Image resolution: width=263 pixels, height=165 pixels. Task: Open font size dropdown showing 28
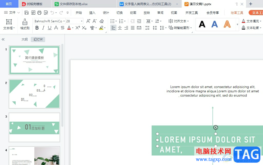(82, 21)
